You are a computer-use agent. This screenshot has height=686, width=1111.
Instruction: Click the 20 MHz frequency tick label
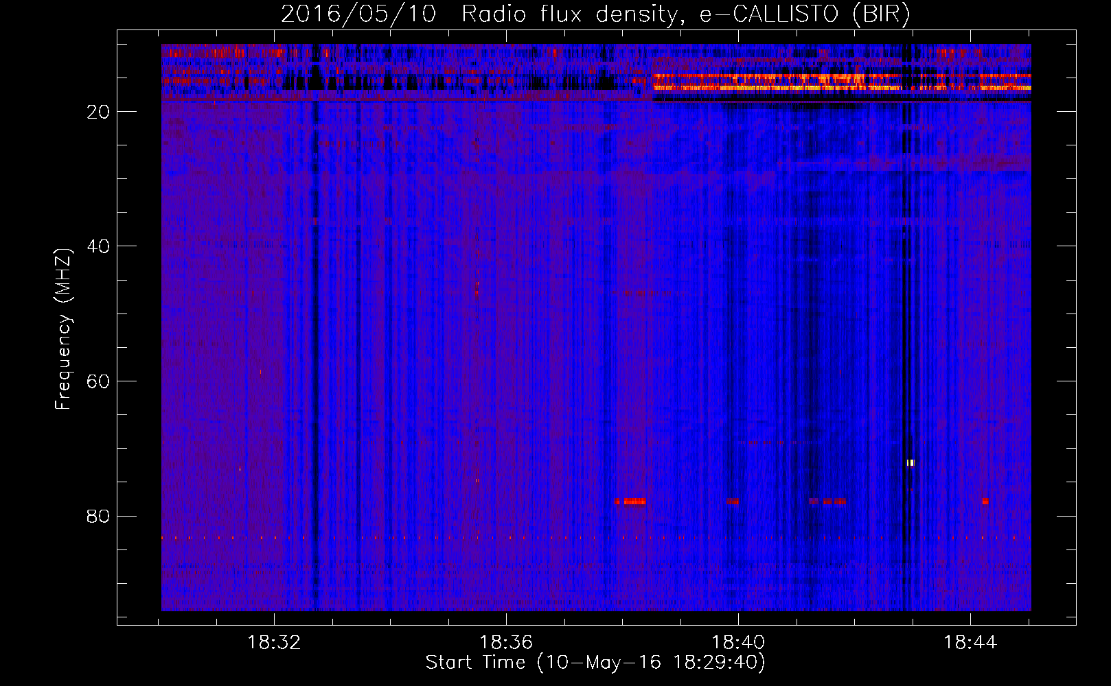[x=98, y=112]
